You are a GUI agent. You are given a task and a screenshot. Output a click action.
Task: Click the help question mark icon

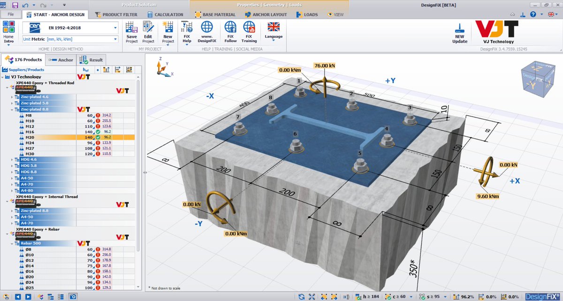tap(533, 15)
